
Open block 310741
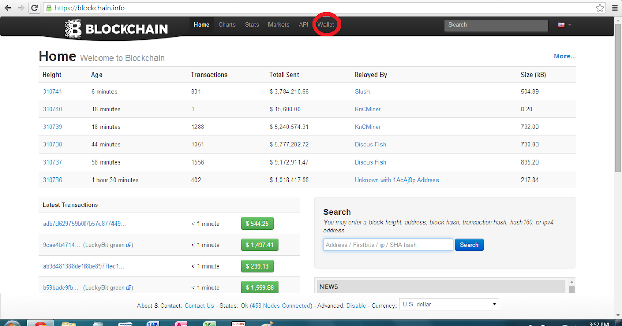point(52,92)
